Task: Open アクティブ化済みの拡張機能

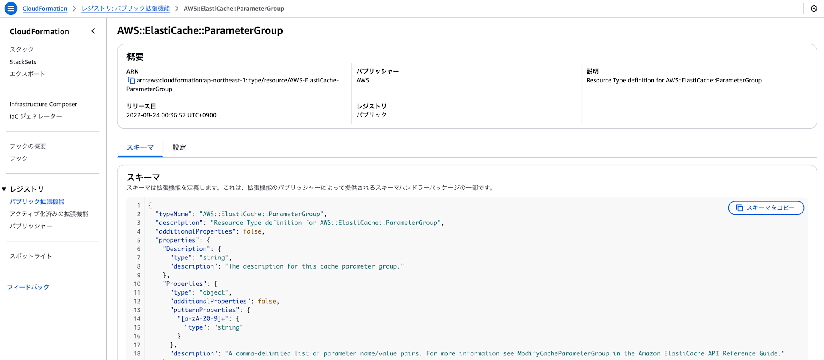Action: coord(49,214)
